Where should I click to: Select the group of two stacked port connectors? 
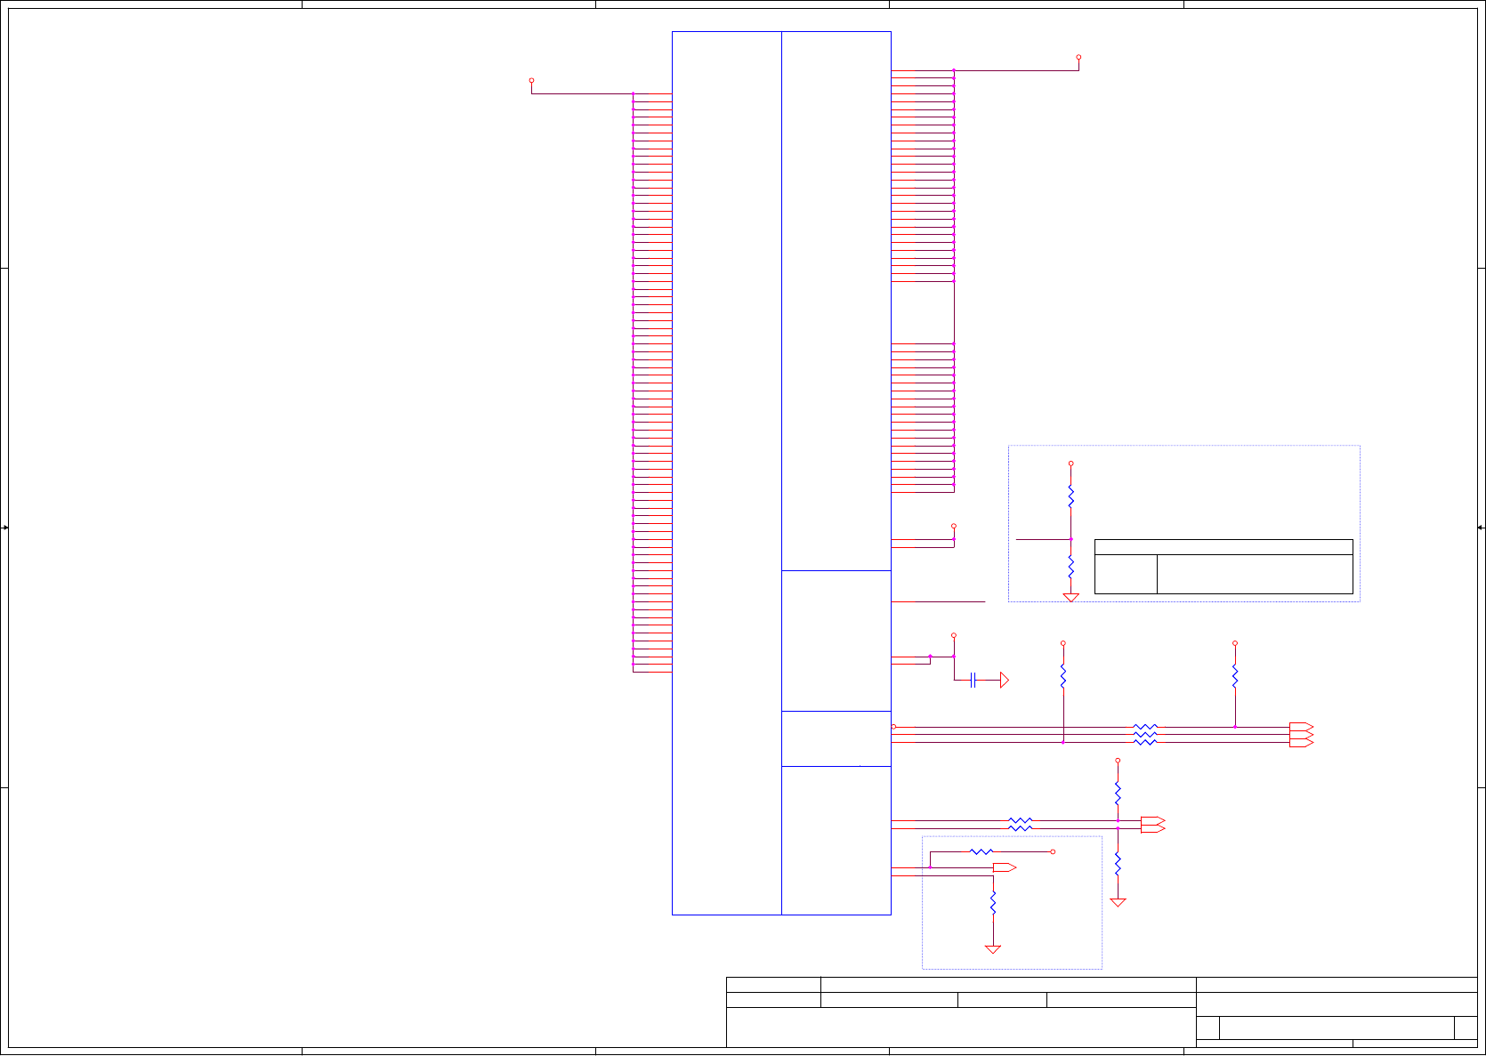tap(1153, 825)
